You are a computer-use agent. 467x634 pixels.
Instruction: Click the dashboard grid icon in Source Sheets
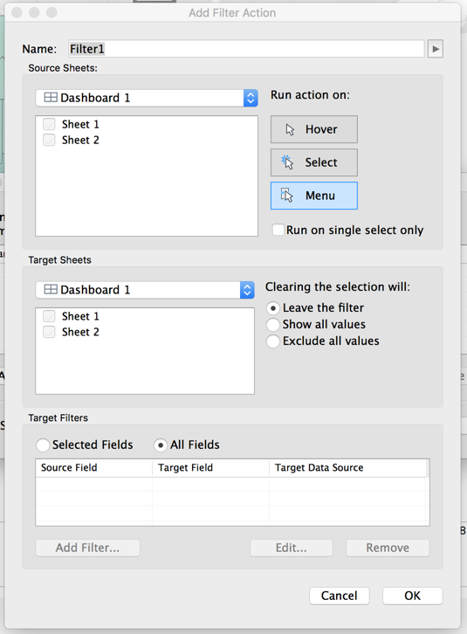coord(51,98)
